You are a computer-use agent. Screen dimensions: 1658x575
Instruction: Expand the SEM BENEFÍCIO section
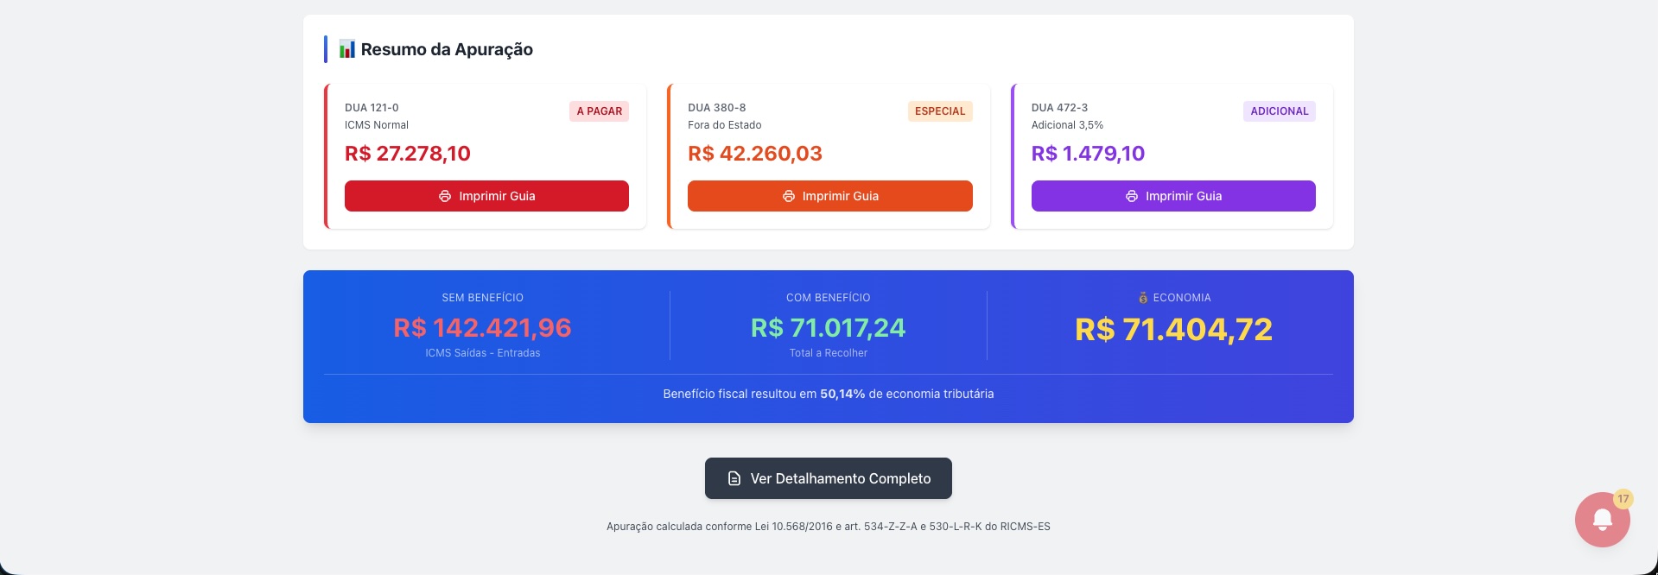click(482, 325)
